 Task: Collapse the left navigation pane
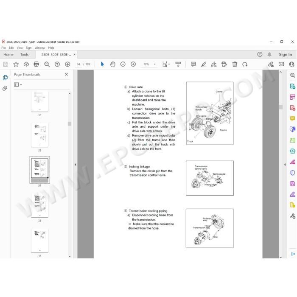(x=75, y=165)
